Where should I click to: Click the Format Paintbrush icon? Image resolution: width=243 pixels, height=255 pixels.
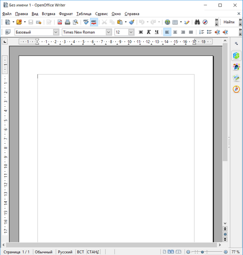132,22
